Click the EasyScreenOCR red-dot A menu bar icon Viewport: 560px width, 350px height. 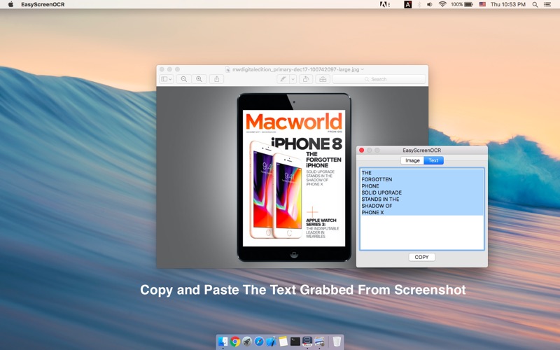407,4
